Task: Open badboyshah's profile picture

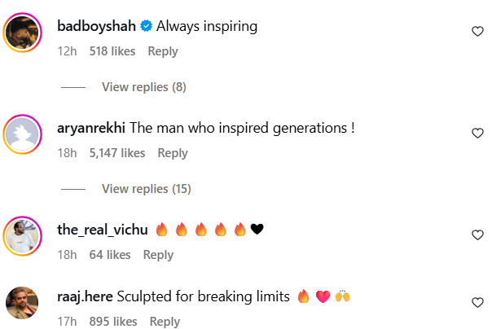Action: (24, 34)
